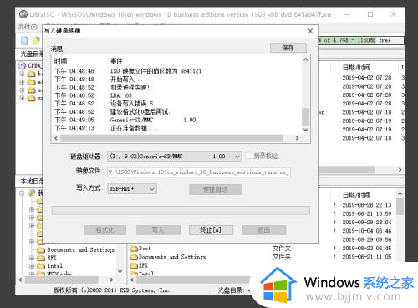
Task: Click the 映像文件 path field
Action: point(199,172)
